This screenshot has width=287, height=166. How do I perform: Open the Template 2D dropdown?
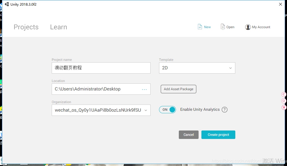[x=197, y=68]
